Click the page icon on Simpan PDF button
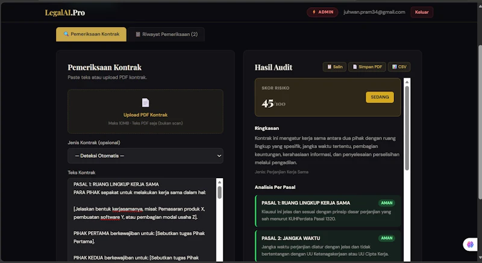This screenshot has width=482, height=263. tap(354, 67)
